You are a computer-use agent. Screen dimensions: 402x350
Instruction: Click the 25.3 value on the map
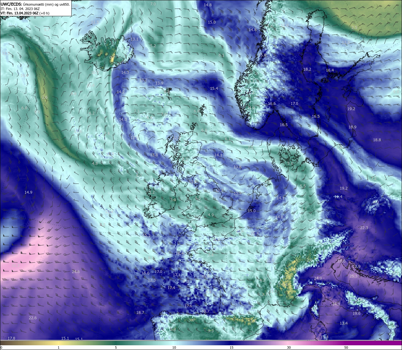tap(353, 276)
